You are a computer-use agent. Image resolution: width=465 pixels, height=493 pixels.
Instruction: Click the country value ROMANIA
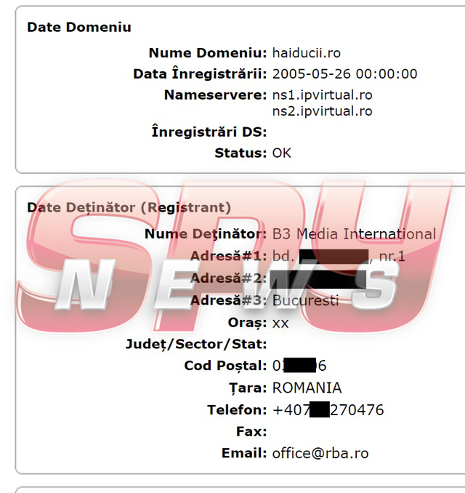pos(307,388)
